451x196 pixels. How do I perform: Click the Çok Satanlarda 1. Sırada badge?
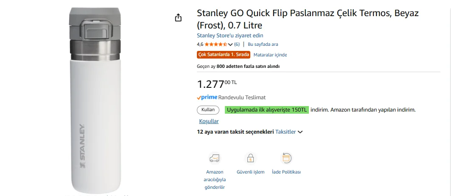click(224, 55)
